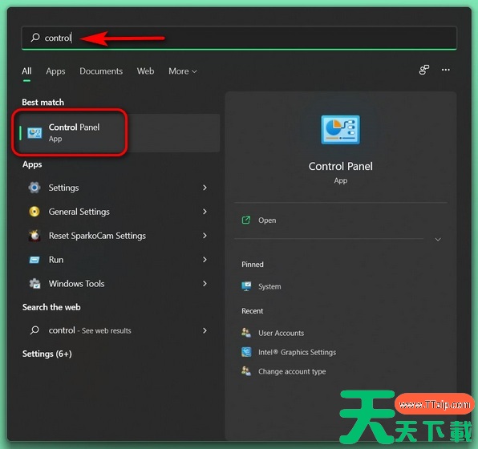Select the All tab

(26, 71)
